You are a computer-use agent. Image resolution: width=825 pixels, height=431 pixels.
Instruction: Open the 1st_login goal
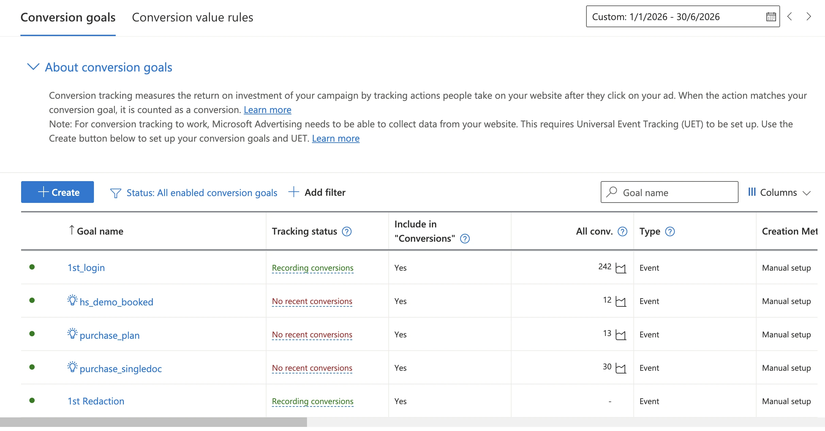(x=86, y=268)
